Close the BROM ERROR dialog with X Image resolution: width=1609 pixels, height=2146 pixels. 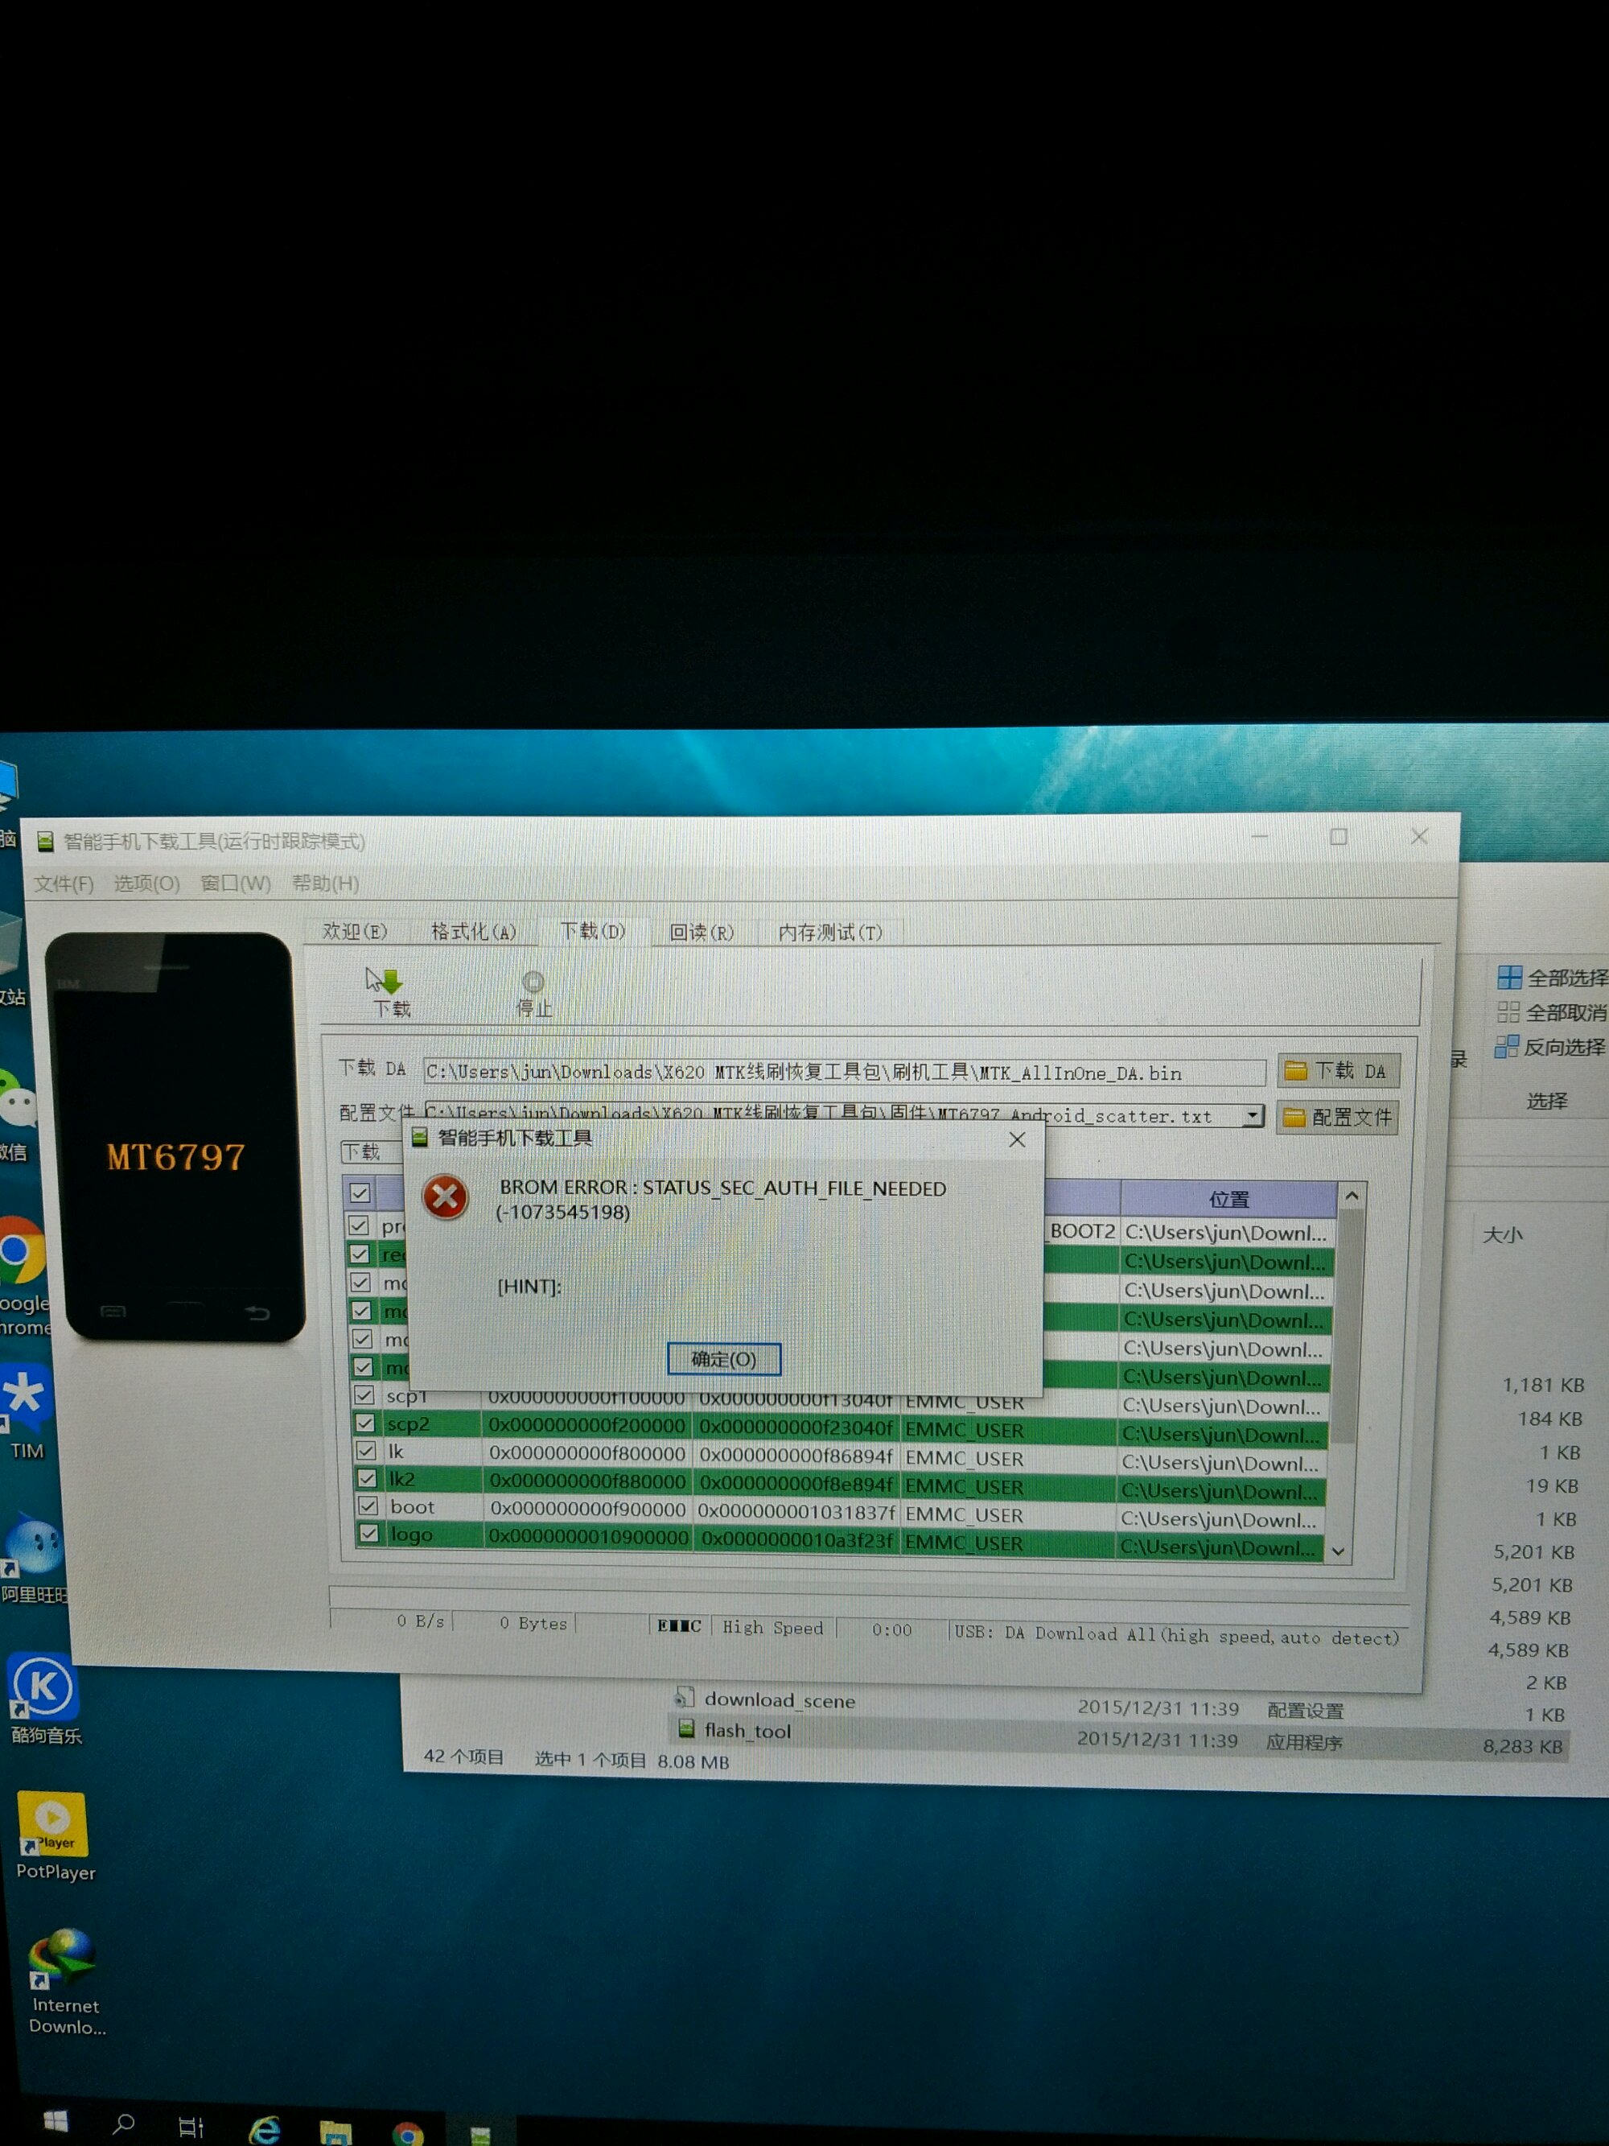(x=1016, y=1139)
